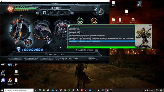Viewport: 164px width, 92px height.
Task: Open the ДАННЫЕ menu button
Action: [x=15, y=59]
